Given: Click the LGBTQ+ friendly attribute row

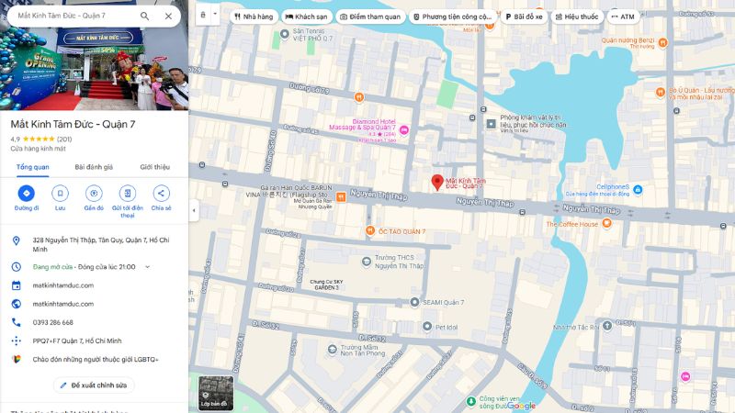Looking at the screenshot, I should click(94, 360).
